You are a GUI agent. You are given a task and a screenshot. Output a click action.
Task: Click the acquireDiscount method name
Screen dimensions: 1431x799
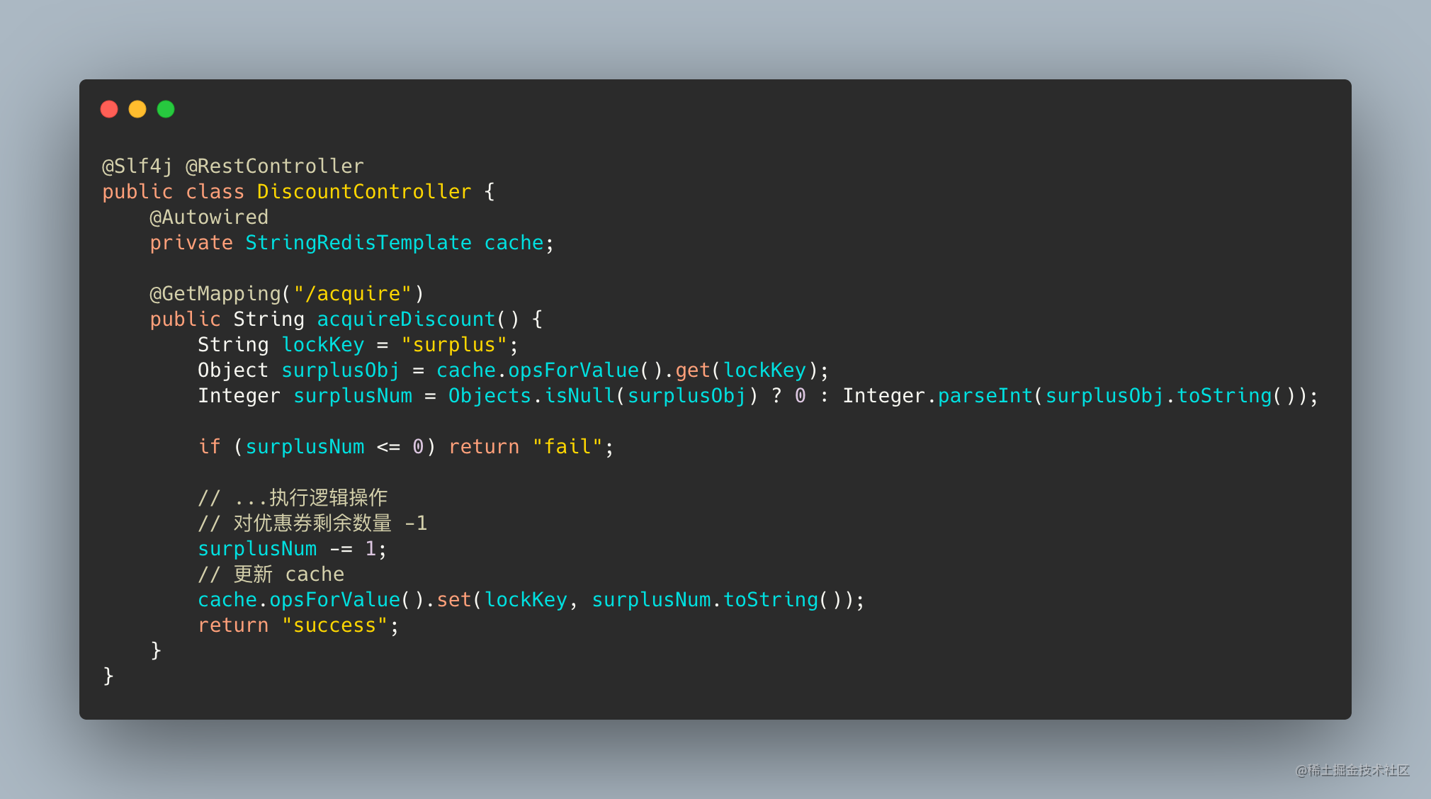[x=406, y=319]
